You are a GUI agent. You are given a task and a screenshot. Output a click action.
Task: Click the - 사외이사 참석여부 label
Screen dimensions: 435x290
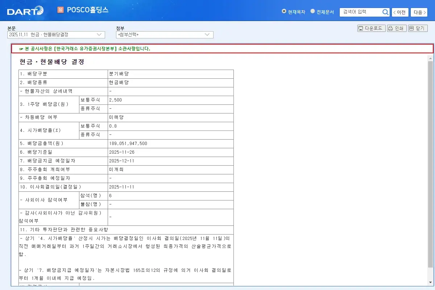tap(43, 200)
